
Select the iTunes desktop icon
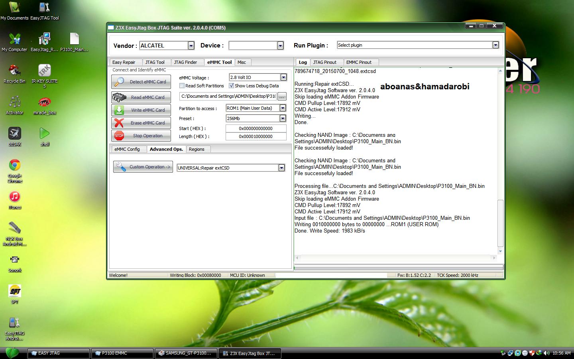point(14,200)
